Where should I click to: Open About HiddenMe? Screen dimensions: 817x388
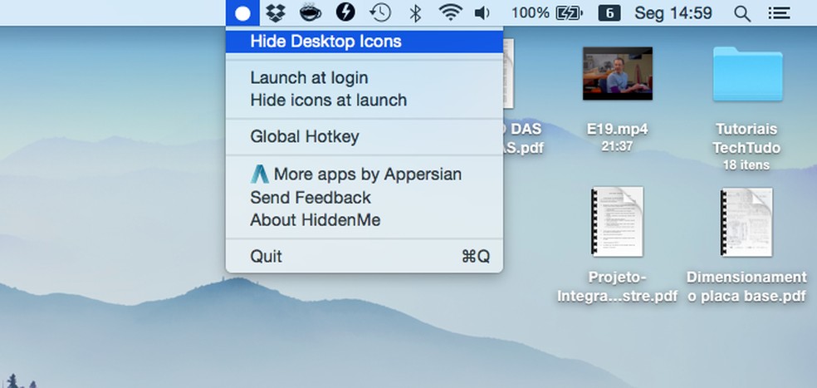click(x=364, y=220)
